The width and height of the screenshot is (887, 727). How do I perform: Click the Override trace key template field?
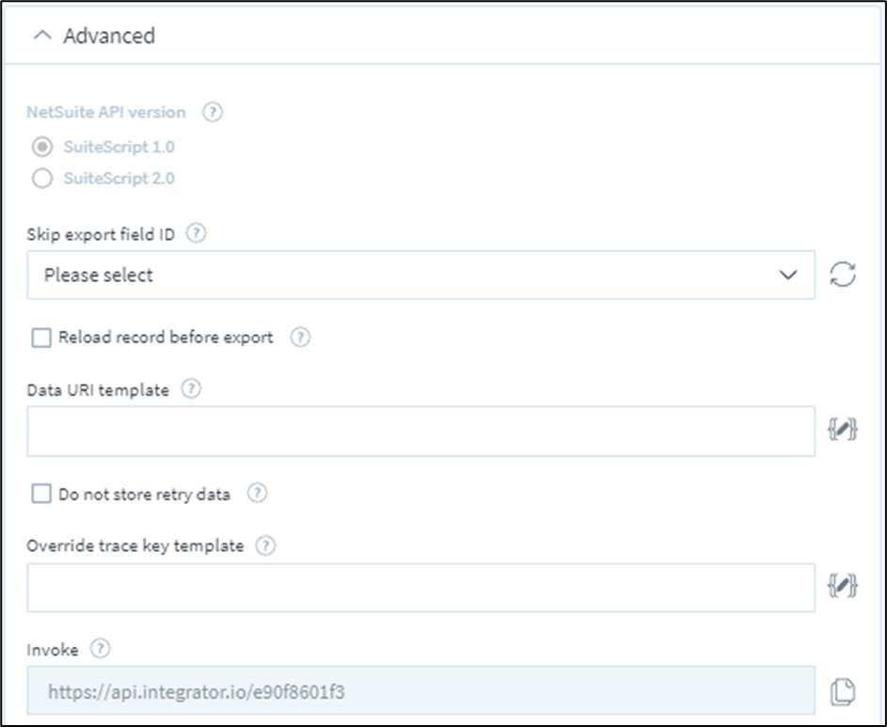pos(420,587)
